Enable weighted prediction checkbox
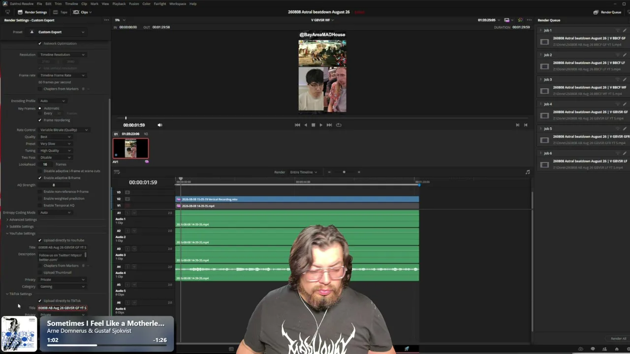The width and height of the screenshot is (630, 354). pos(40,199)
